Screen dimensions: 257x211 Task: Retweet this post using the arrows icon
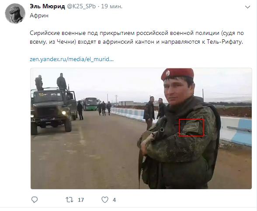click(69, 200)
